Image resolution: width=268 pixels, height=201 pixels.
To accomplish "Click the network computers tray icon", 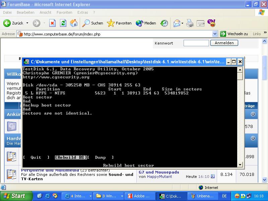I will (x=249, y=196).
